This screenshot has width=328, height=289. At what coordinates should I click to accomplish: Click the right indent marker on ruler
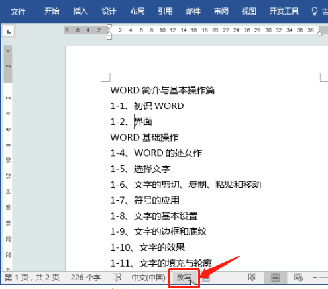pyautogui.click(x=319, y=34)
